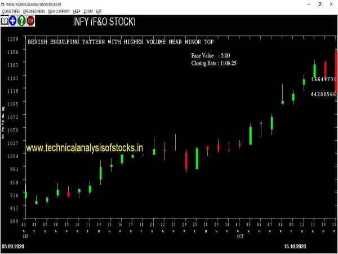Click the start date 03.09.2020 label
Screen dimensions: 338x254
click(x=12, y=247)
